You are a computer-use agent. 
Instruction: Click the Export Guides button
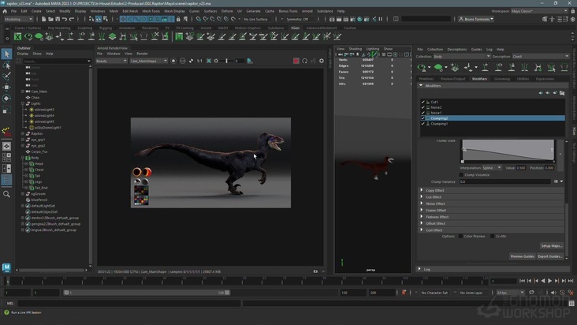(x=550, y=256)
